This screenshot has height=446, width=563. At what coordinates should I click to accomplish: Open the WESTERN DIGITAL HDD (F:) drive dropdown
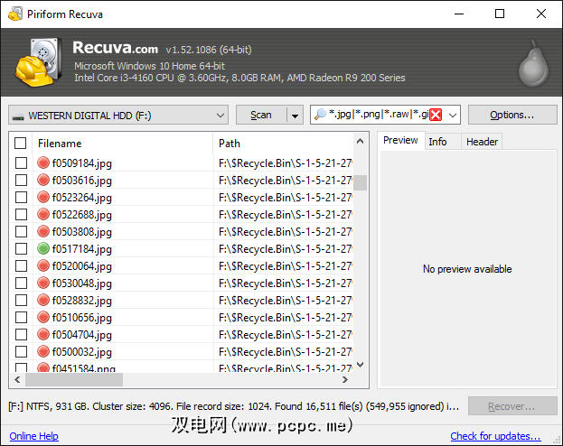click(x=118, y=116)
